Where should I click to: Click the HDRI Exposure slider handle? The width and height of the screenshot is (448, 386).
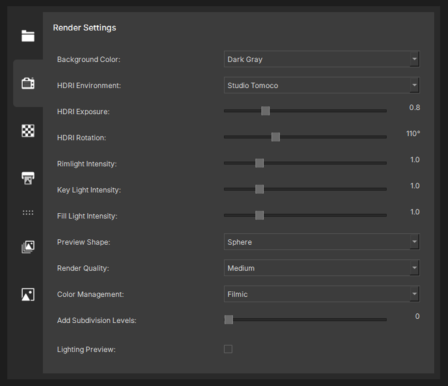click(265, 111)
